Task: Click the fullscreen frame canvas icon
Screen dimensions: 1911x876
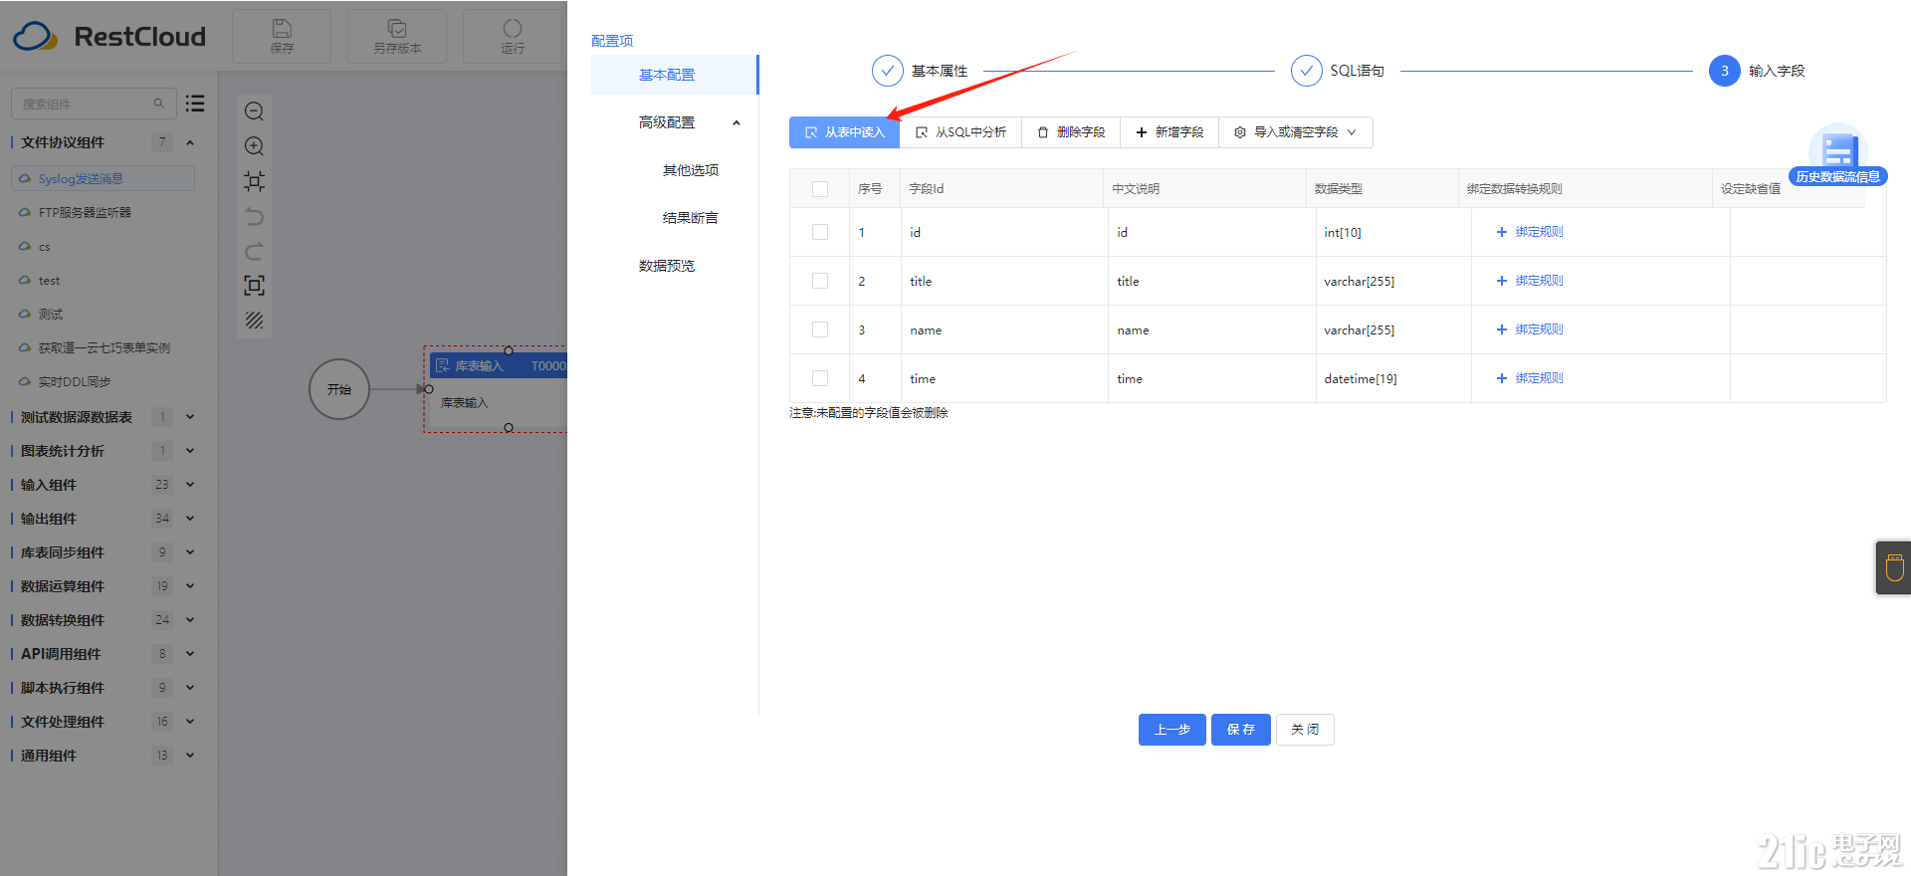Action: pos(255,286)
